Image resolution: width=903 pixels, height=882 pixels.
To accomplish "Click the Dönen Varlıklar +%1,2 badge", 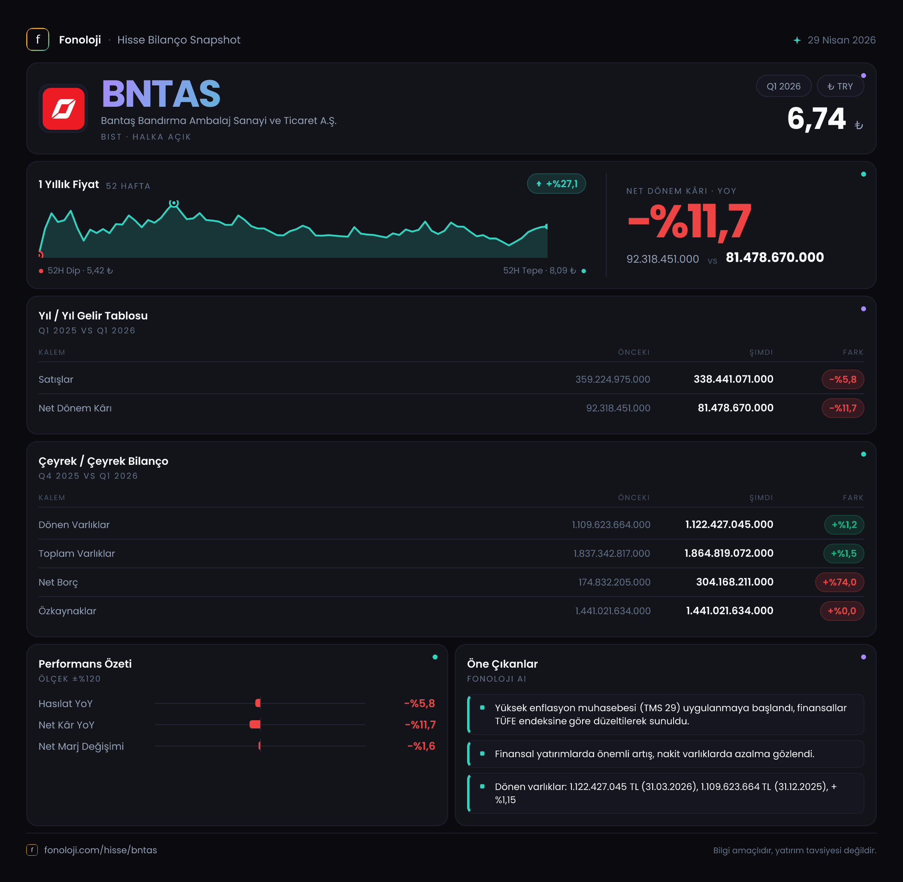I will pos(844,525).
